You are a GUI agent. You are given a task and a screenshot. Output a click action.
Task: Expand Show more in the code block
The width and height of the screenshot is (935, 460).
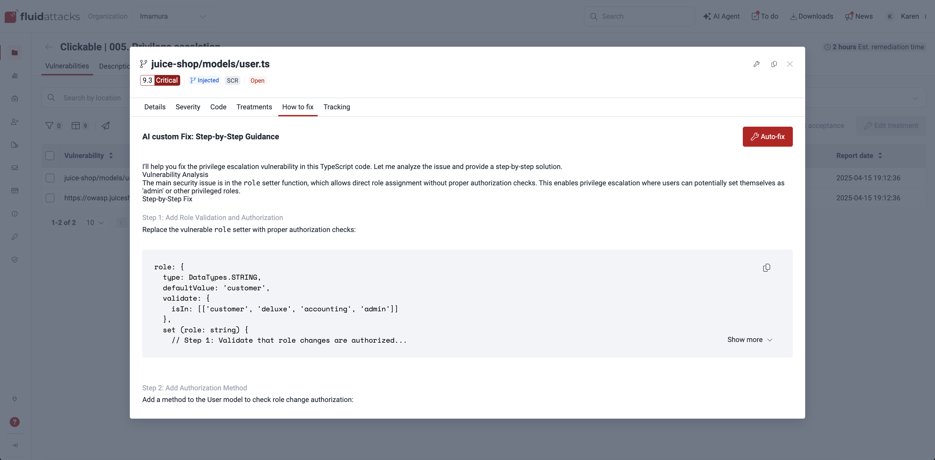point(749,340)
